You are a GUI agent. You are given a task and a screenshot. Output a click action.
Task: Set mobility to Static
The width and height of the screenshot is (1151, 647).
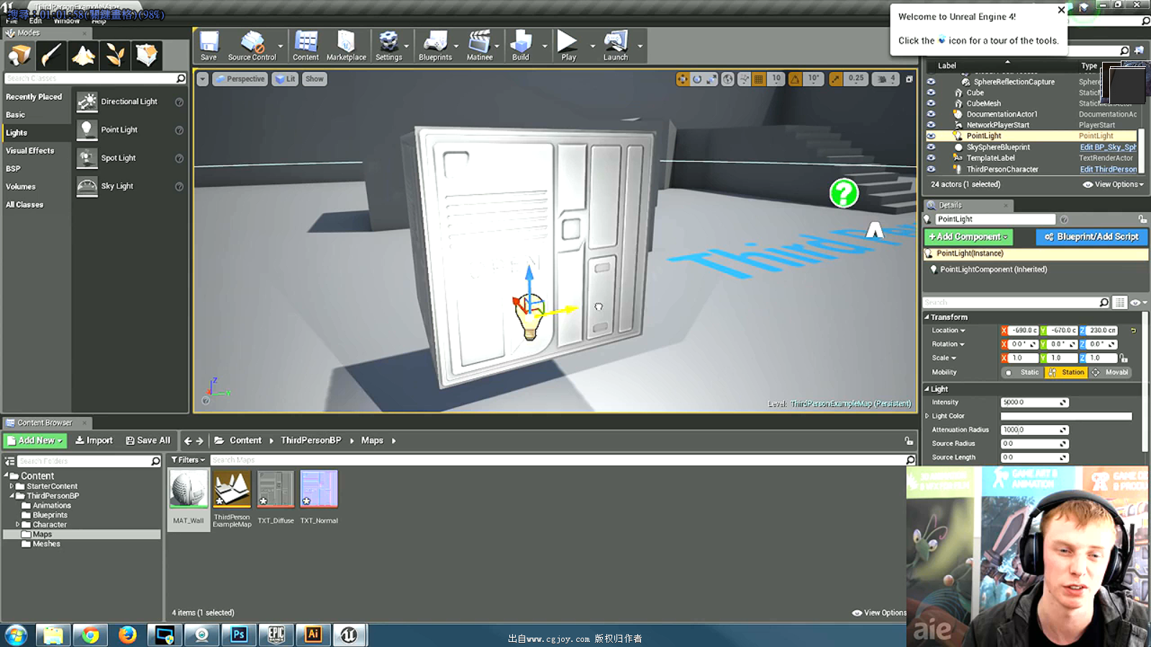pos(1023,372)
